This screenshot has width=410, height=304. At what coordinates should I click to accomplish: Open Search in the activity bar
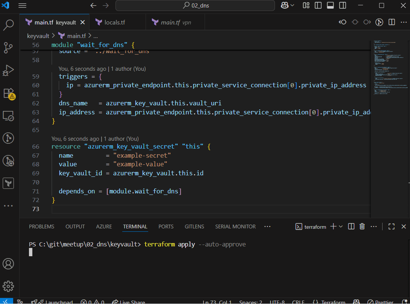click(x=8, y=25)
